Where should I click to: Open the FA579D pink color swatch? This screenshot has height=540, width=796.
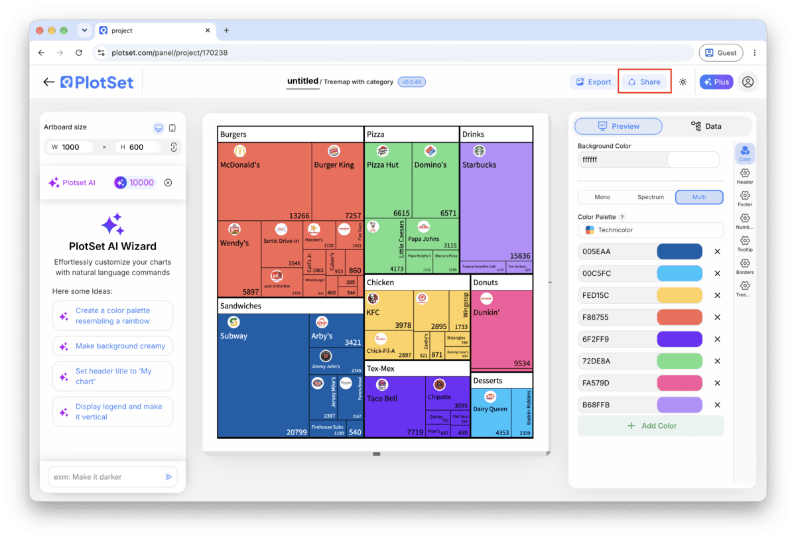coord(679,383)
